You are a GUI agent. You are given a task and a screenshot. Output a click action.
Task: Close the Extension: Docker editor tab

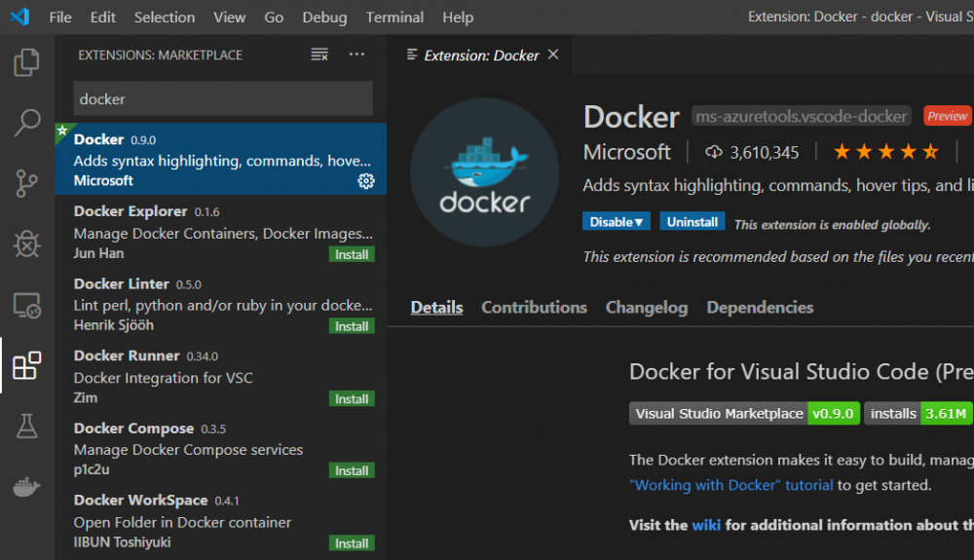[x=553, y=55]
